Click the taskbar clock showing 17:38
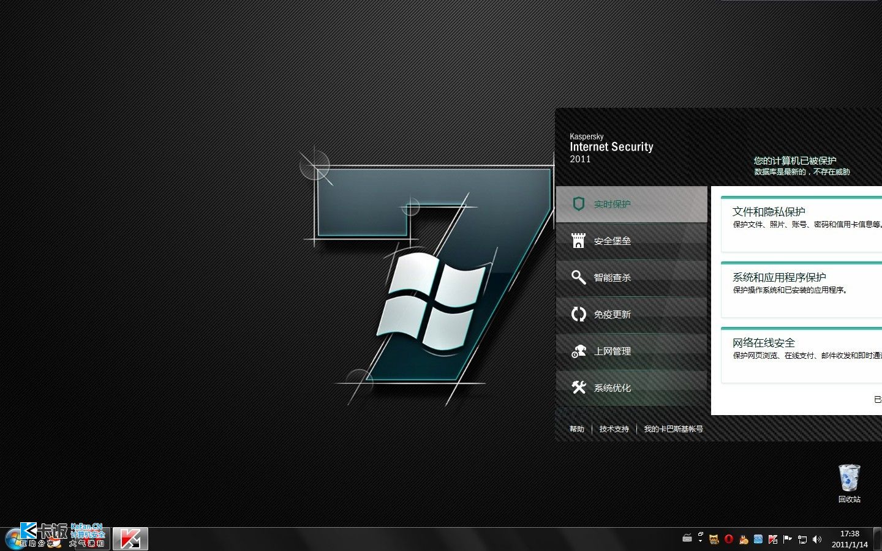The image size is (882, 551). [850, 539]
